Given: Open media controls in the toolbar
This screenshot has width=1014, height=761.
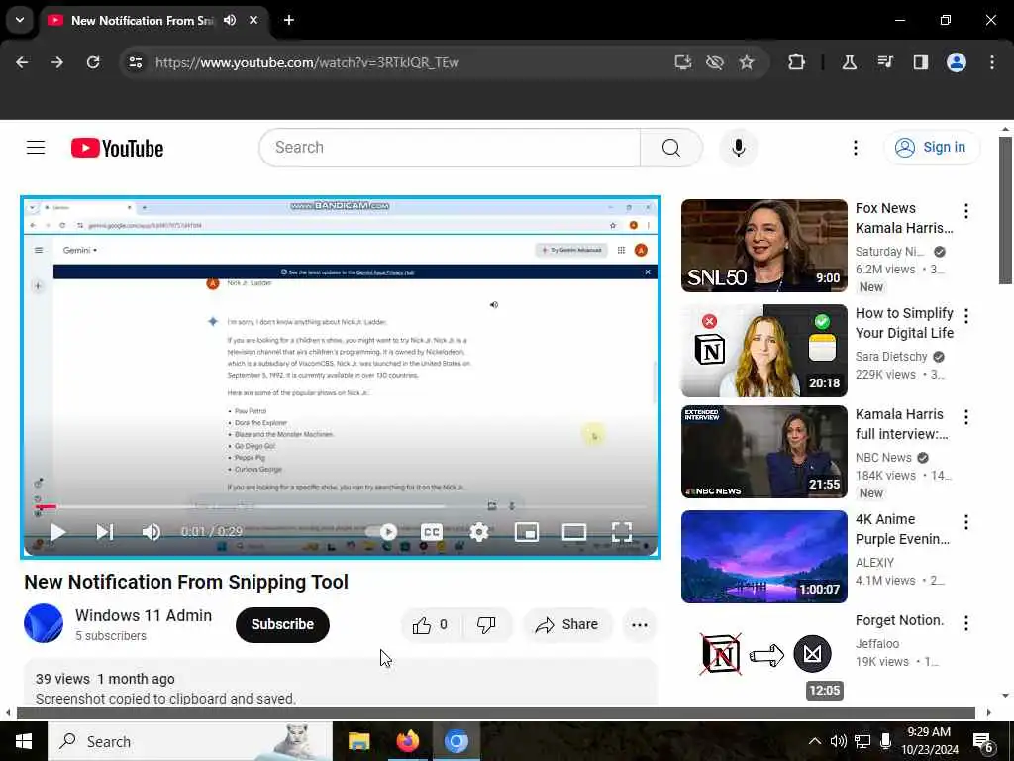Looking at the screenshot, I should point(885,62).
